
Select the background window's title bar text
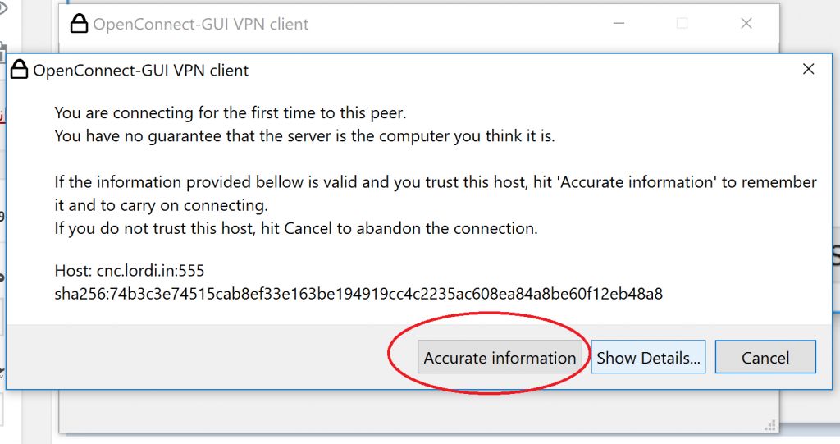click(x=201, y=25)
